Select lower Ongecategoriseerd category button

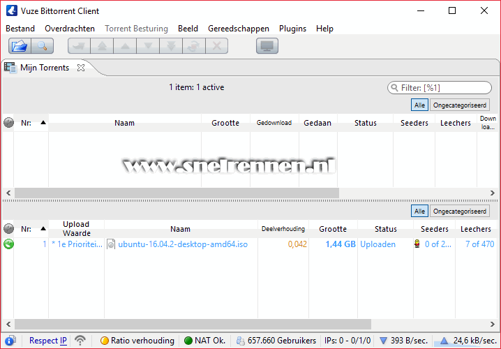(459, 211)
